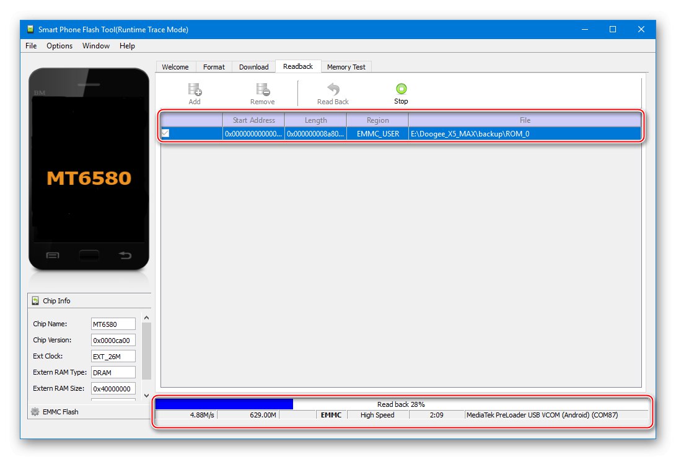Screen dimensions: 676x459
Task: Click the Smart Phone Flash Tool title icon
Action: coord(30,29)
